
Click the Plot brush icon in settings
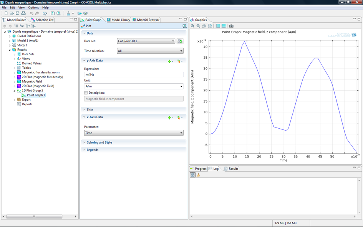pyautogui.click(x=83, y=26)
